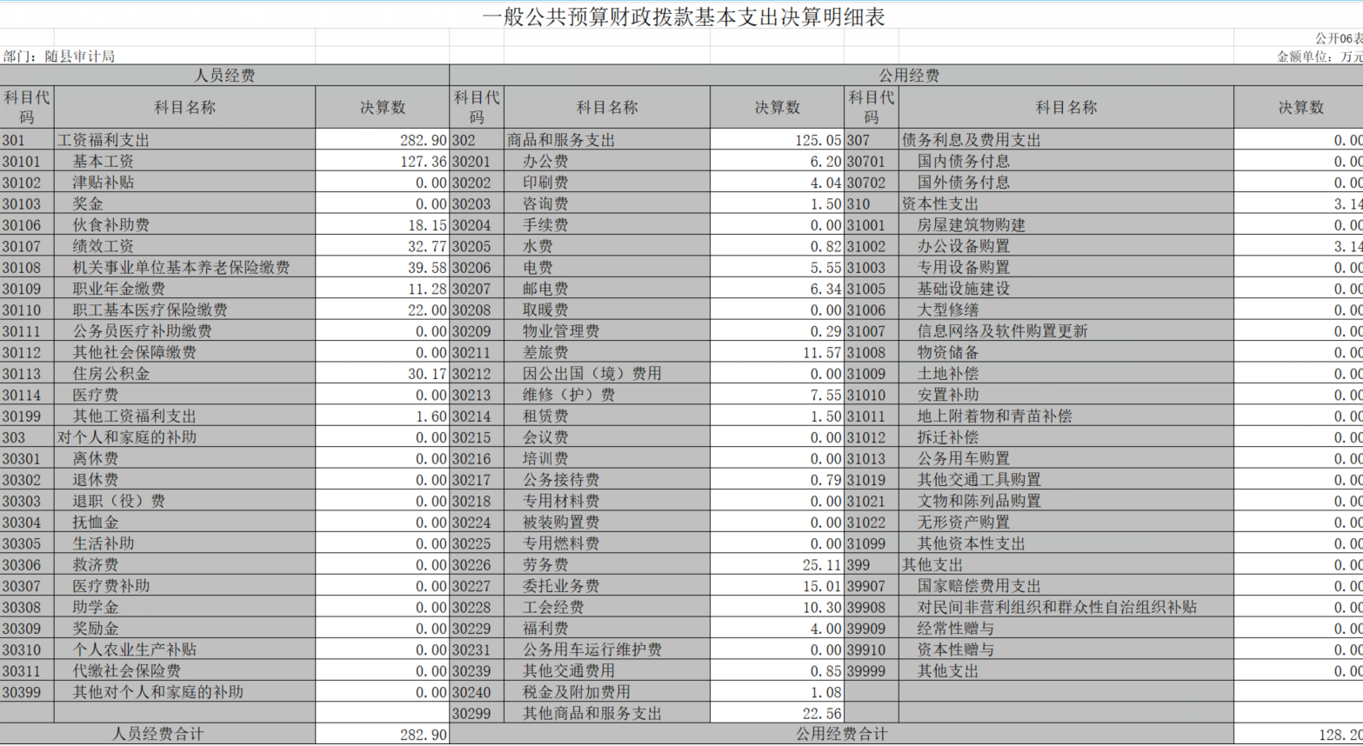Select the value 22.56
This screenshot has width=1363, height=746.
click(777, 714)
